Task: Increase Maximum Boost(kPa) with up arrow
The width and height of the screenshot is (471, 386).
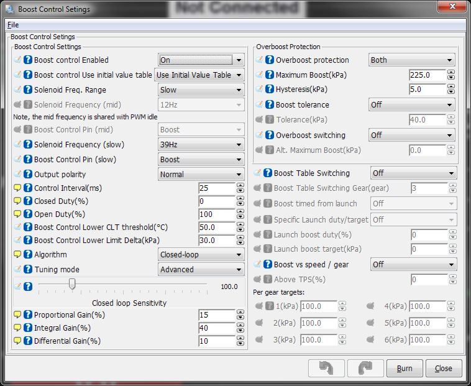Action: point(451,72)
